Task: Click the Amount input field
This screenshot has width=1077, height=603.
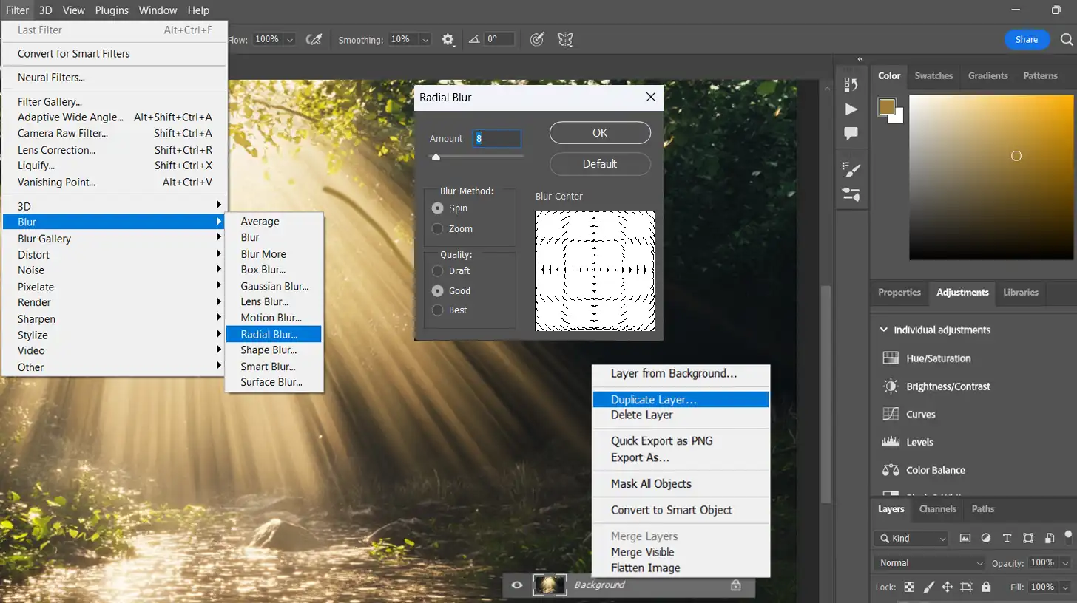Action: (x=497, y=138)
